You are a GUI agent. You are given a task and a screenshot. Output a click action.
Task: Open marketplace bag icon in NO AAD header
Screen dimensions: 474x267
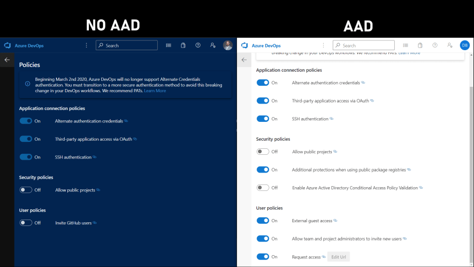(x=183, y=45)
